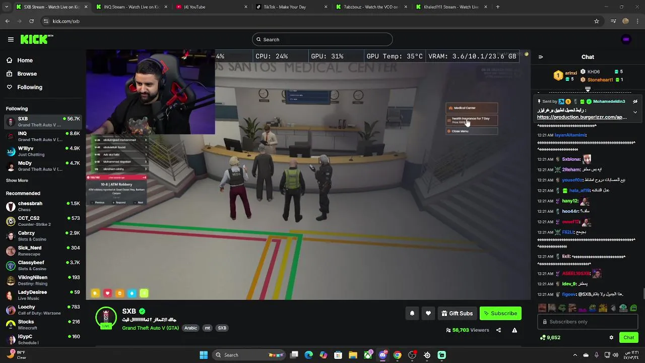Viewport: 645px width, 363px height.
Task: Open VikingNilsen channel
Action: click(43, 280)
